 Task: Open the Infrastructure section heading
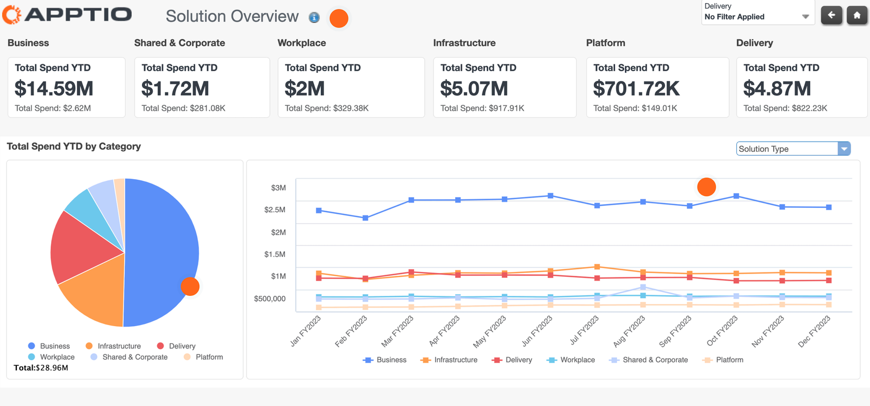point(464,43)
